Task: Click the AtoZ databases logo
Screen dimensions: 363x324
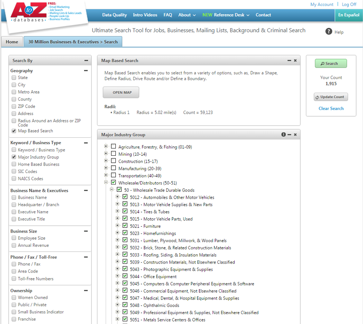Action: tap(29, 13)
